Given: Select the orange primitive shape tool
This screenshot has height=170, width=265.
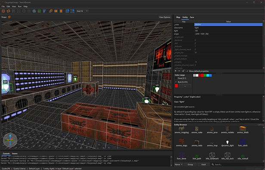Looking at the screenshot, I should pyautogui.click(x=8, y=11).
